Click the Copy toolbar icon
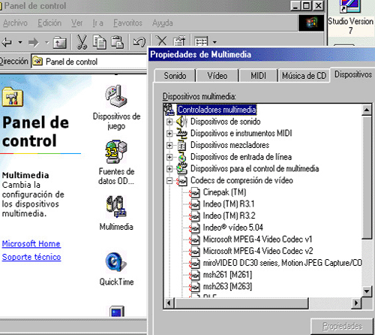 coord(100,42)
